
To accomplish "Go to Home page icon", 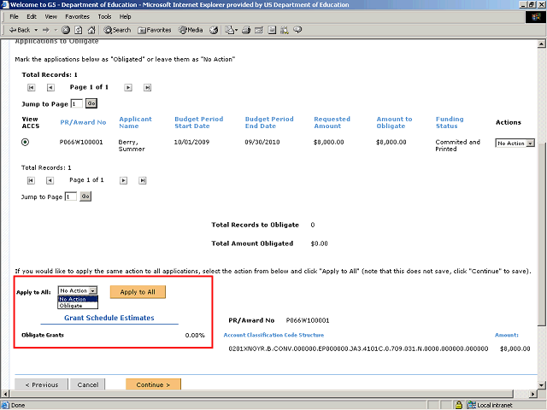I will [91, 30].
